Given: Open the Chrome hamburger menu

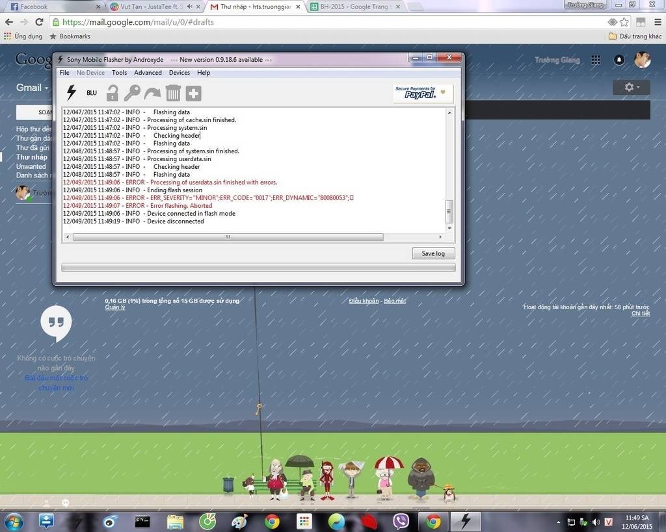Looking at the screenshot, I should click(x=657, y=22).
